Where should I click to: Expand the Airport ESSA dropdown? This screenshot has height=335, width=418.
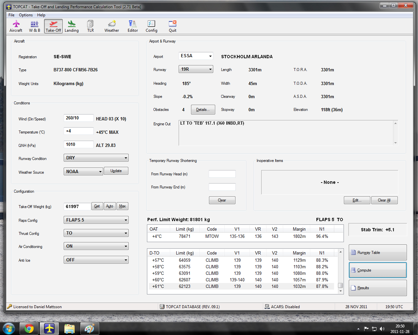210,56
